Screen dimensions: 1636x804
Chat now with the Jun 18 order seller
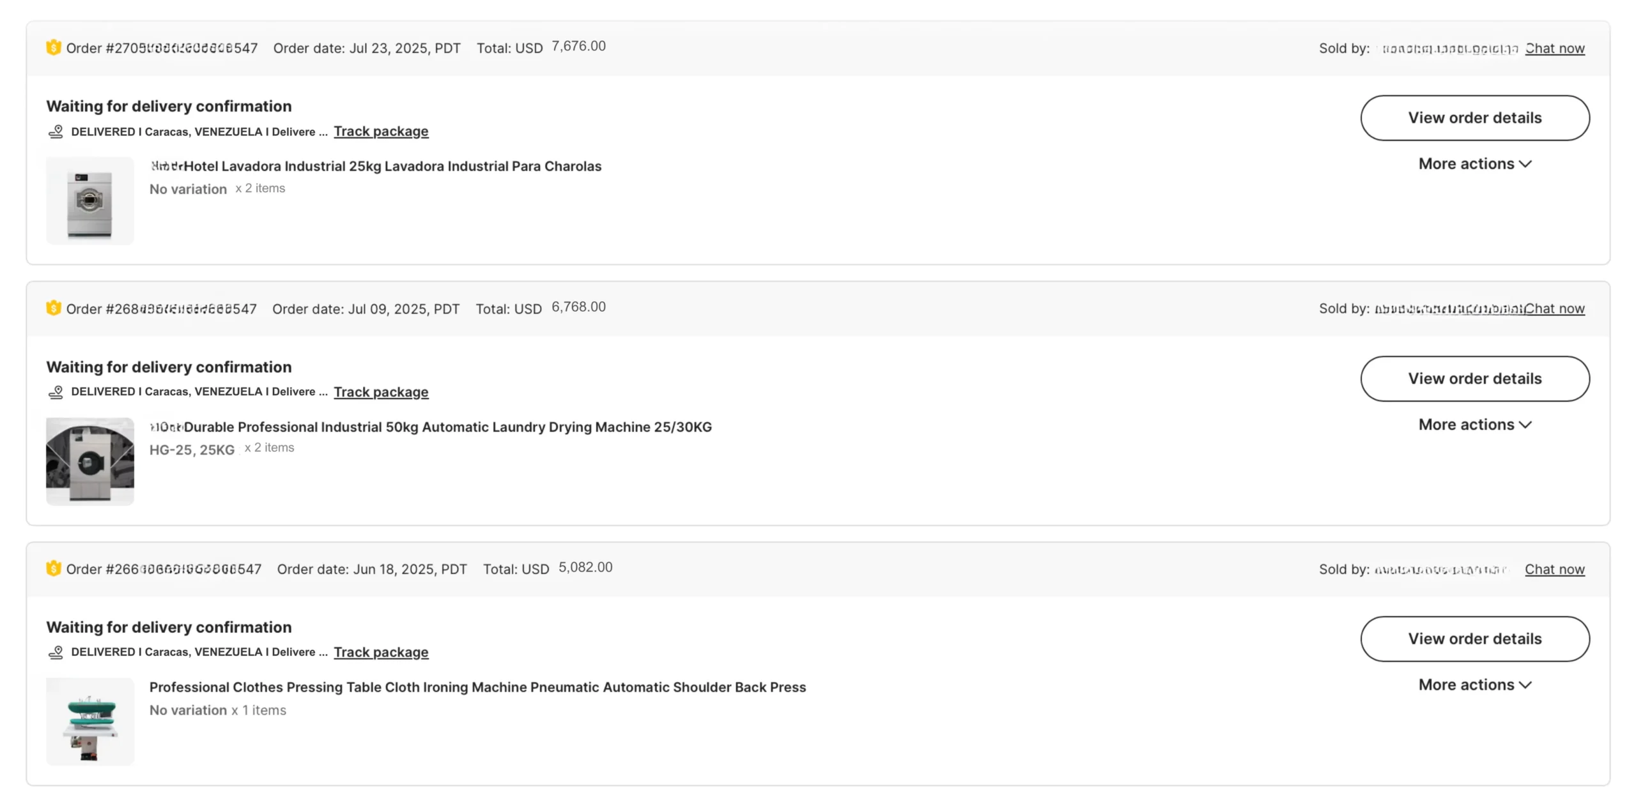[x=1554, y=569]
